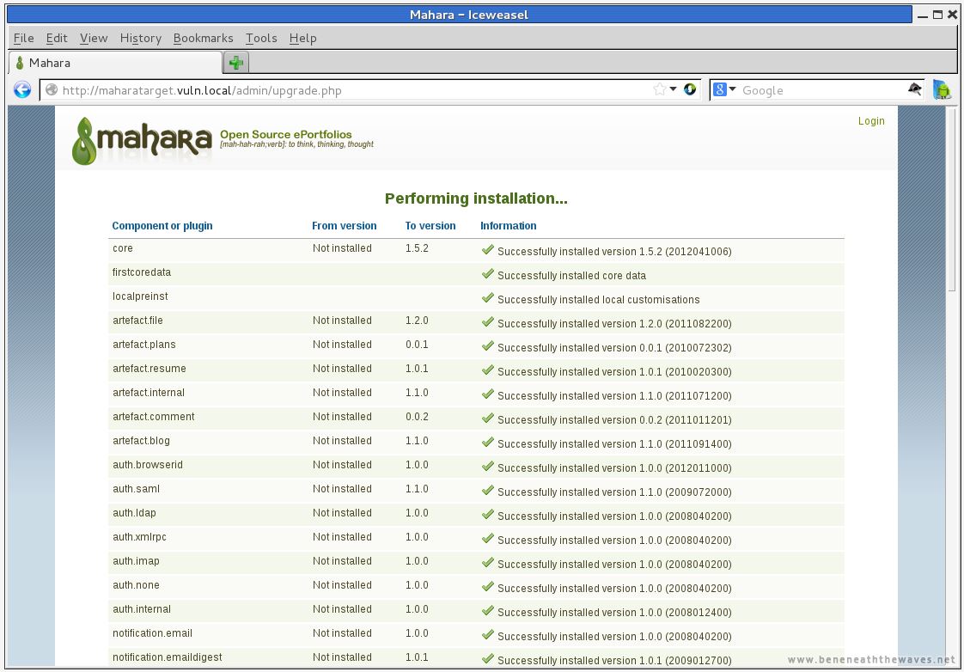This screenshot has height=672, width=964.
Task: Click the 'auth.none' plugin name
Action: (x=136, y=584)
